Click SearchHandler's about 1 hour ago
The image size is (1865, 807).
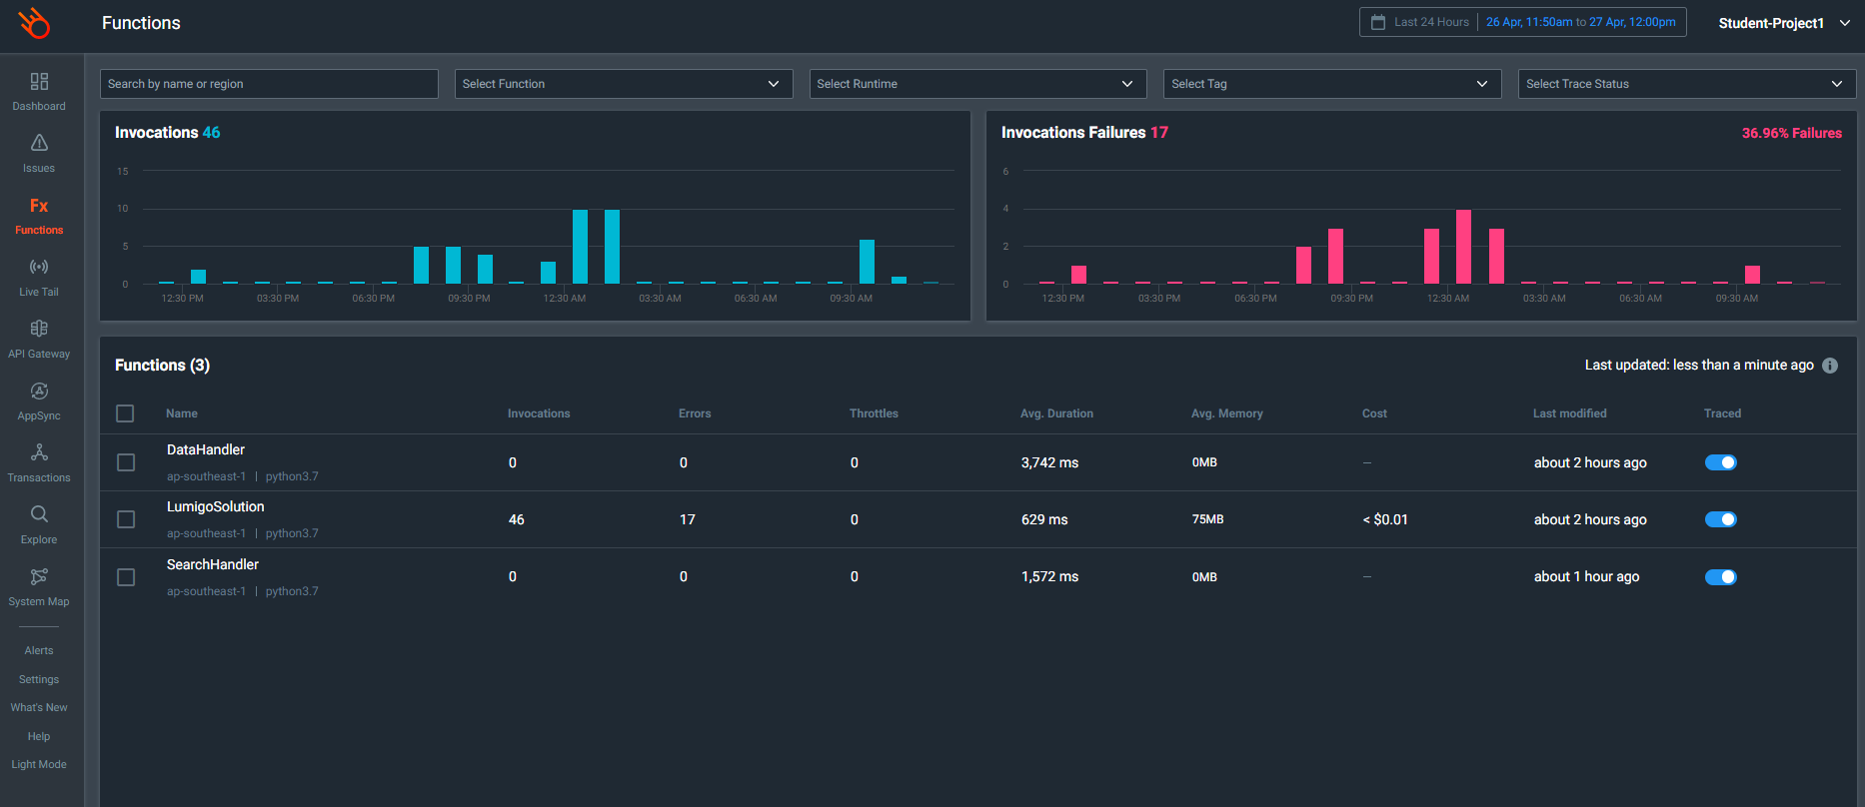tap(1586, 576)
